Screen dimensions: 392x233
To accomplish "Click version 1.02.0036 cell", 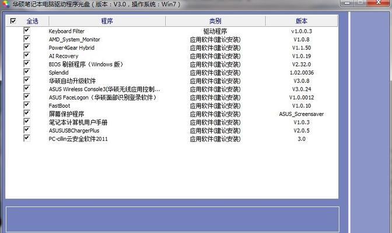I will pos(302,73).
